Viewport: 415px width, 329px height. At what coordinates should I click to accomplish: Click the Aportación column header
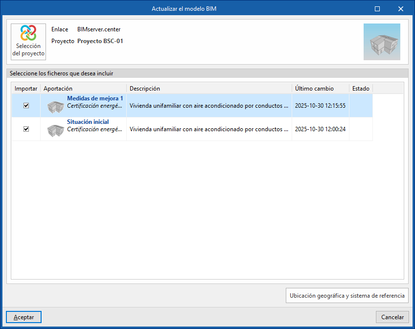click(x=83, y=89)
